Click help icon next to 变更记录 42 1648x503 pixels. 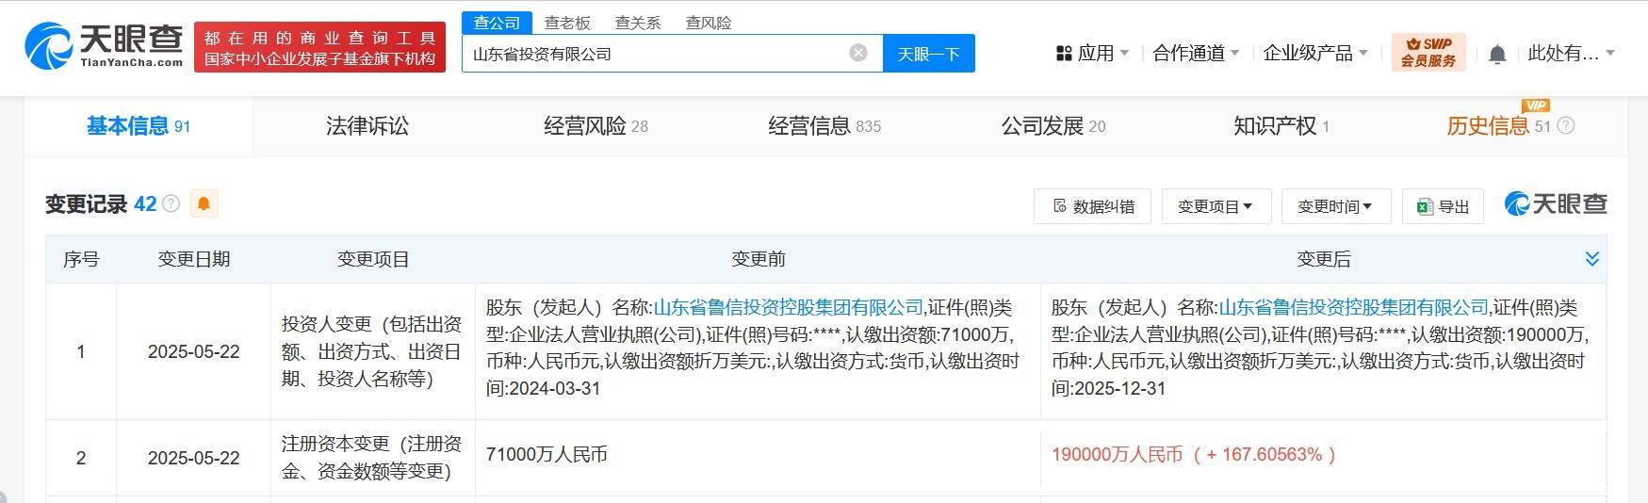tap(171, 203)
